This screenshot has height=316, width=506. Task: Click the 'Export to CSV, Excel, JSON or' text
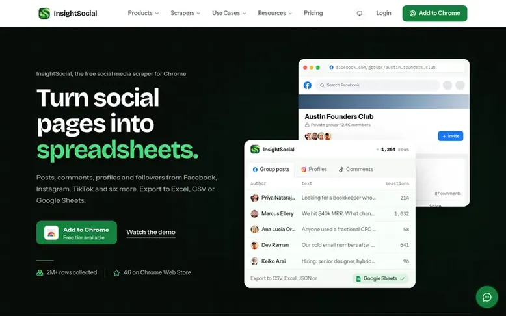point(284,278)
